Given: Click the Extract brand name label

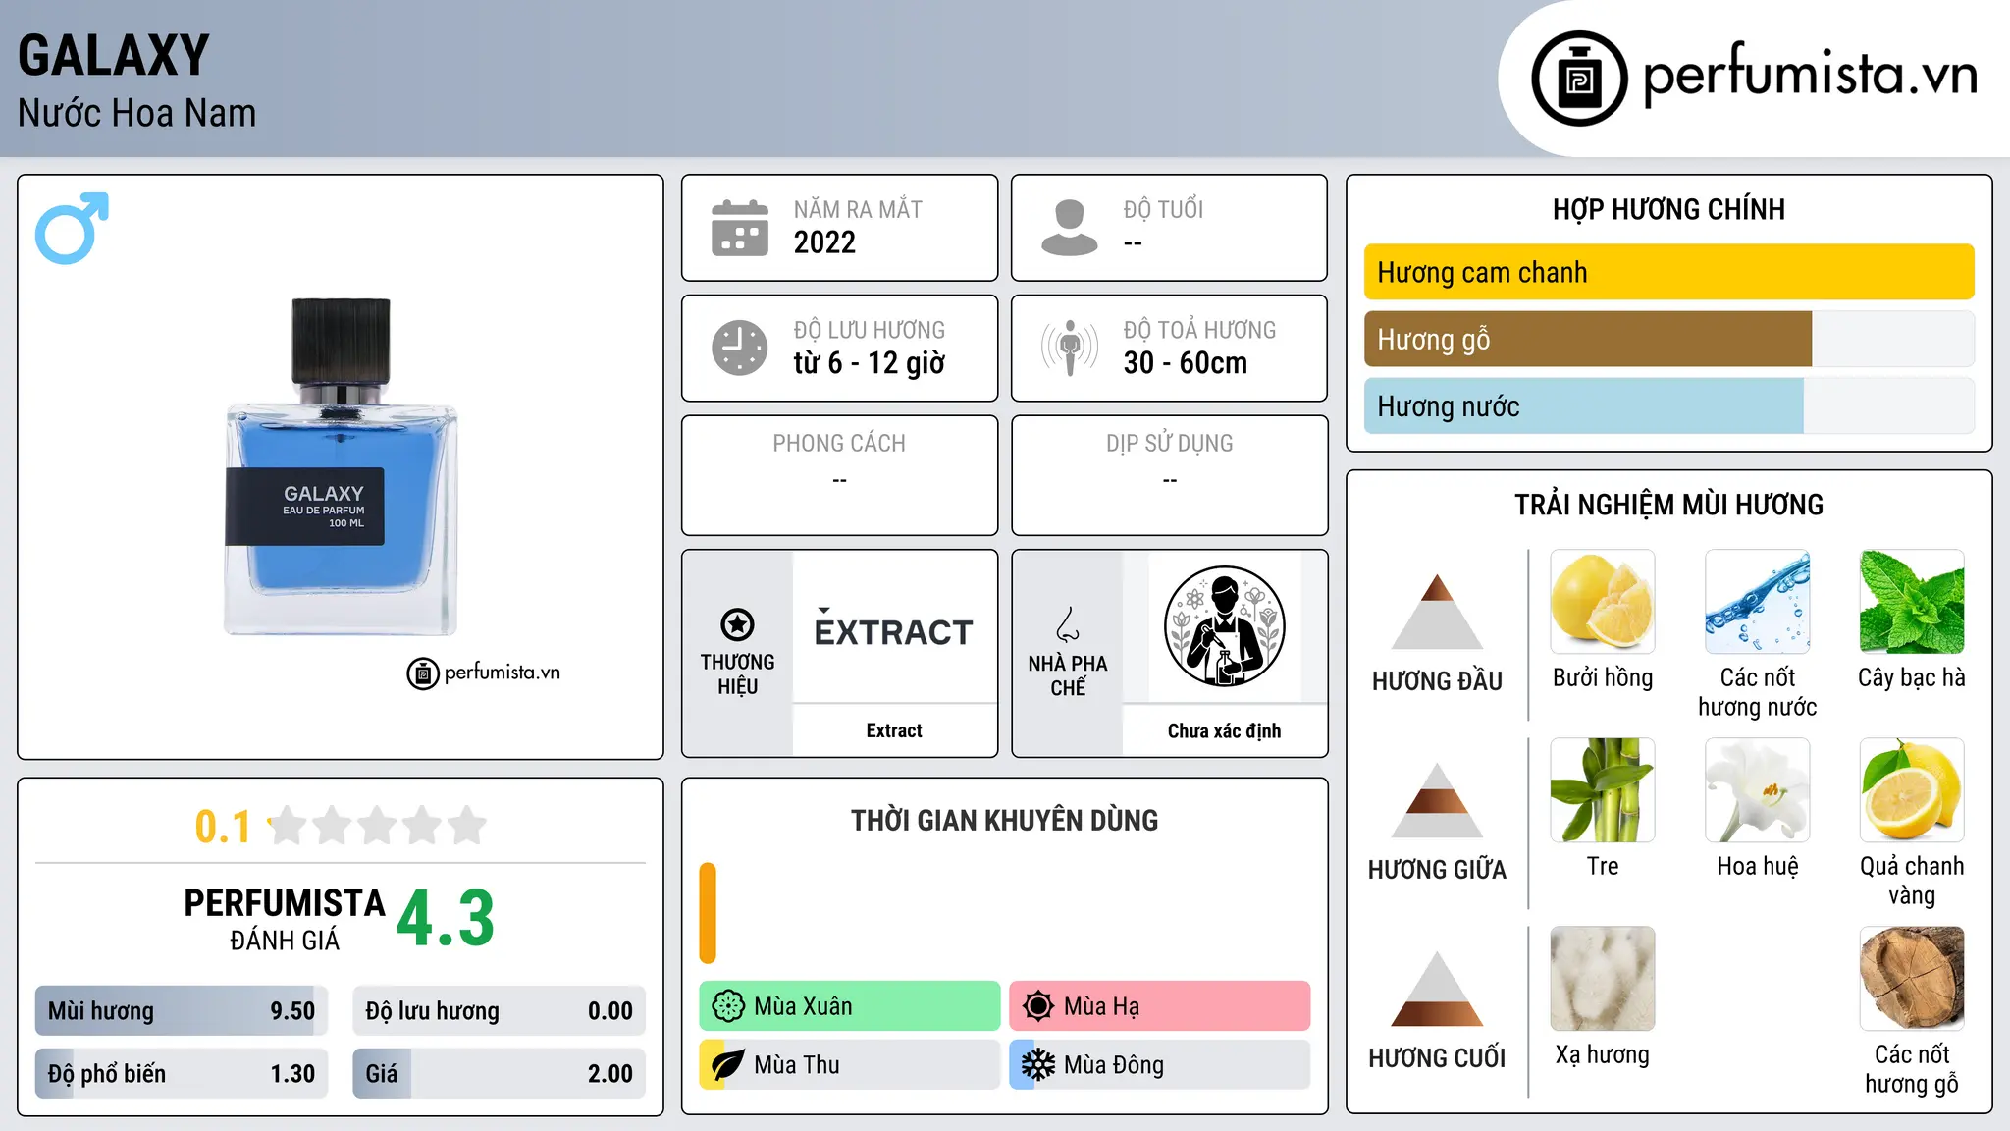Looking at the screenshot, I should (894, 730).
